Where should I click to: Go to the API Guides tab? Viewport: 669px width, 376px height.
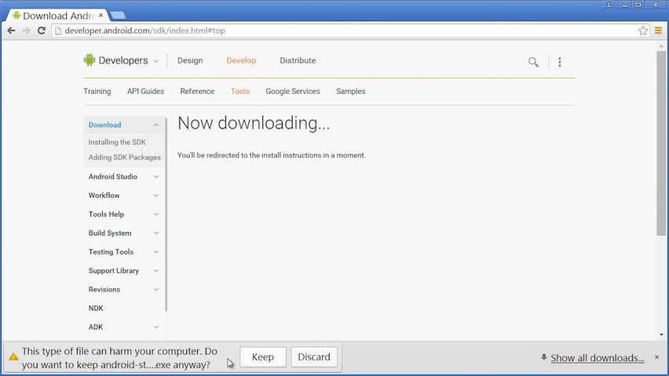(145, 91)
